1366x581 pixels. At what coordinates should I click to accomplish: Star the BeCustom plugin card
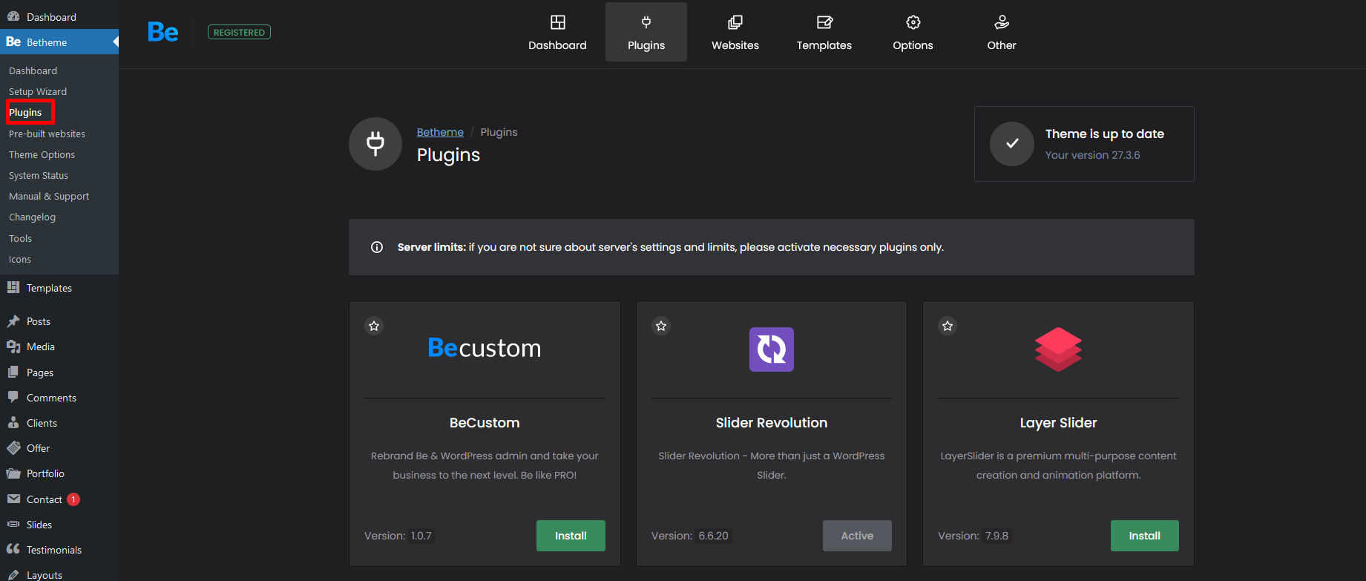click(x=374, y=326)
